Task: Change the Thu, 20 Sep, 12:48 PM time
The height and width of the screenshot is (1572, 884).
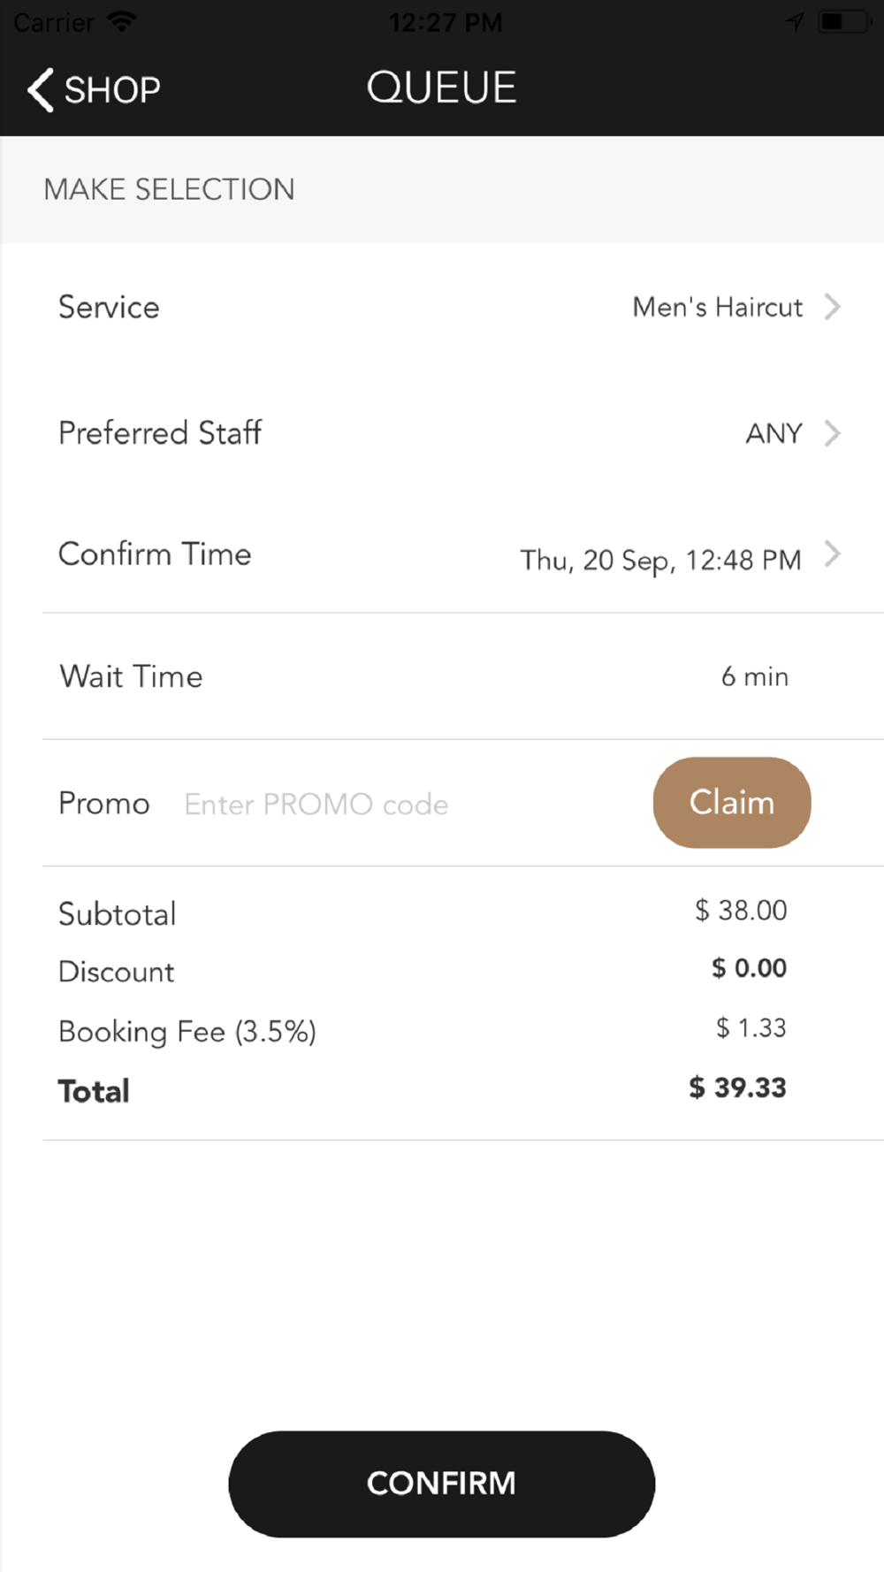Action: point(660,561)
